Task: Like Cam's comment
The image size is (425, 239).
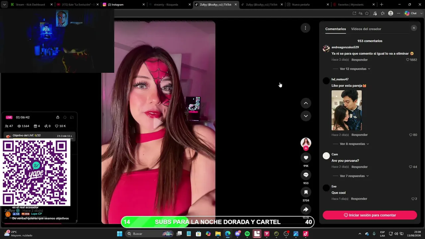Action: (x=411, y=167)
